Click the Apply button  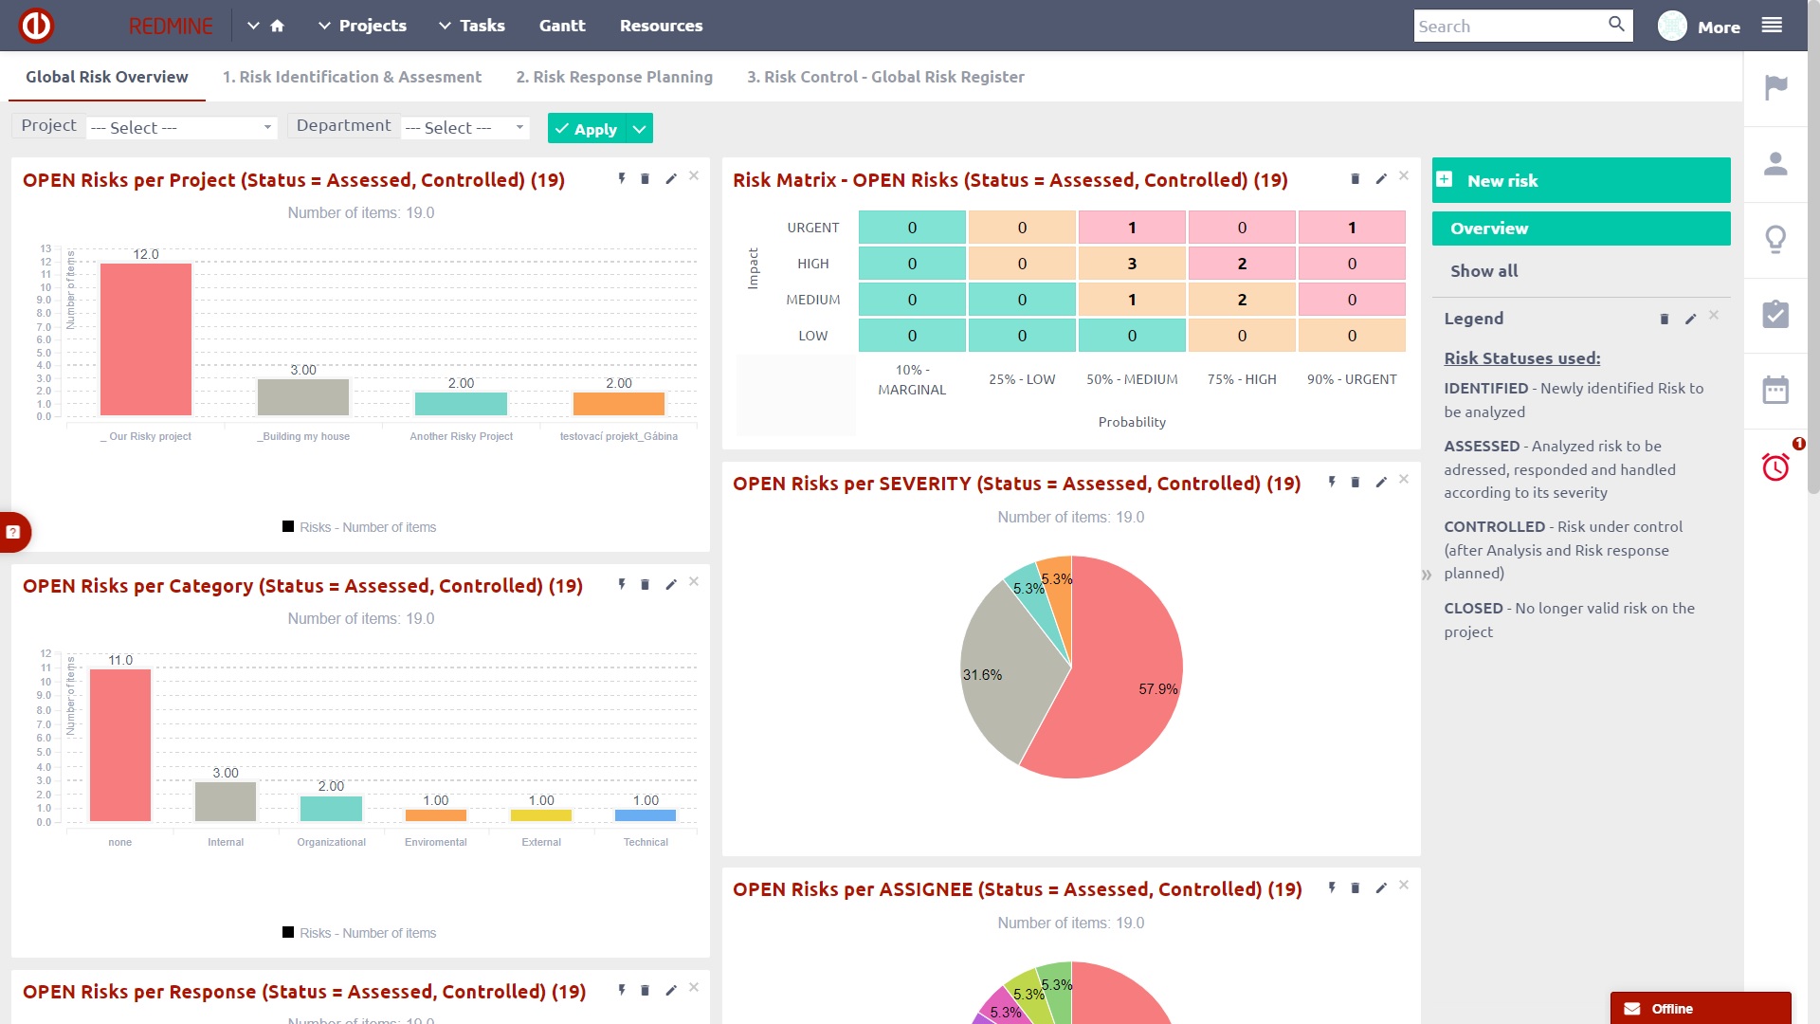pos(587,128)
